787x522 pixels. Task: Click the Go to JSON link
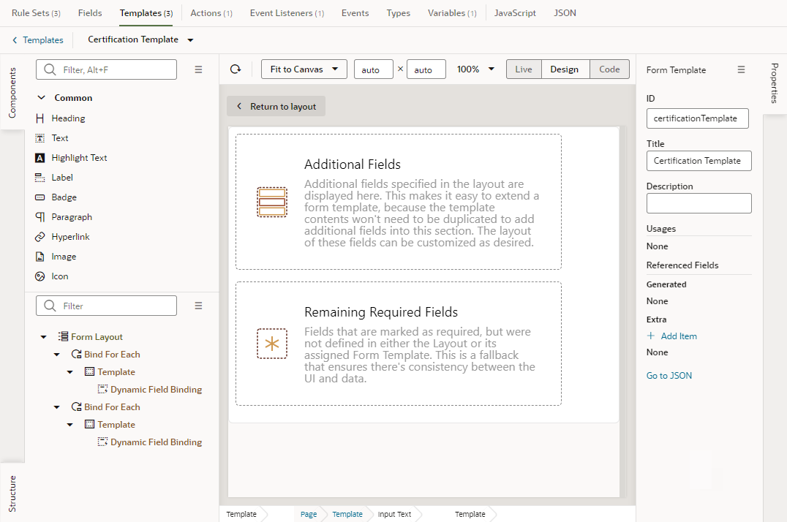coord(669,374)
